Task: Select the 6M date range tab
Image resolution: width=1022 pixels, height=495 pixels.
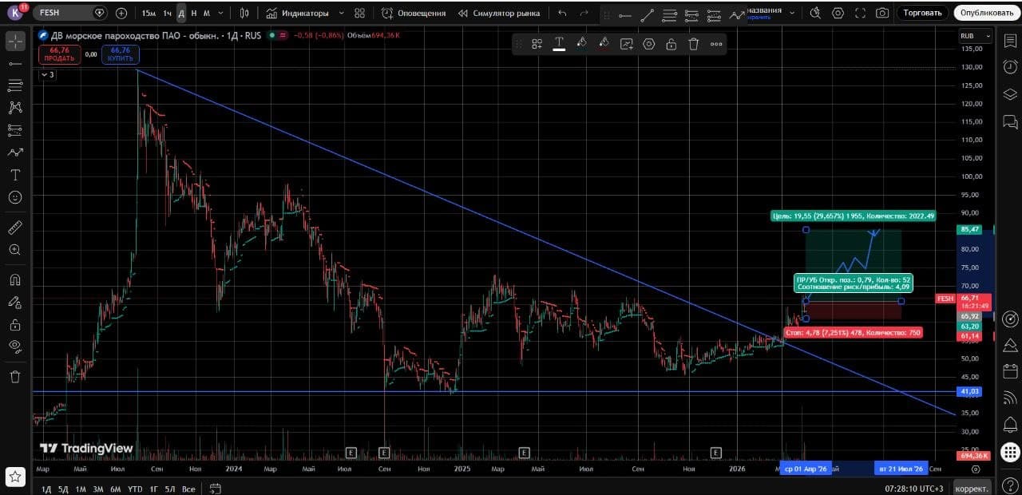Action: point(116,489)
